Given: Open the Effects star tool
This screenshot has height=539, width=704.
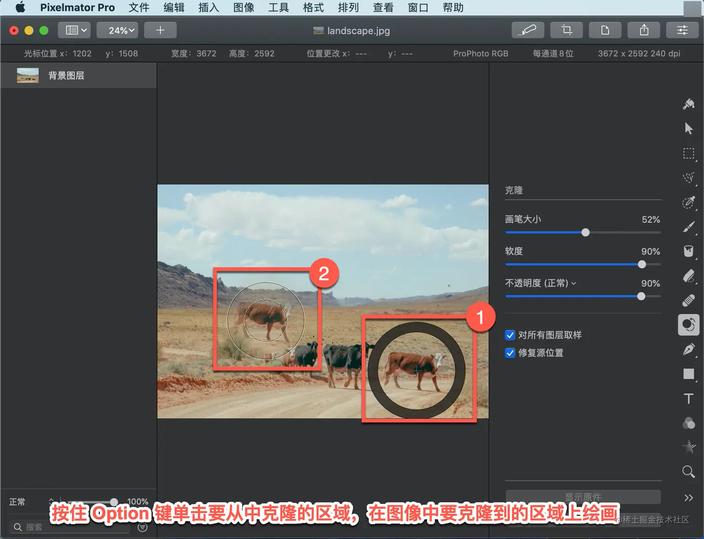Looking at the screenshot, I should click(689, 447).
